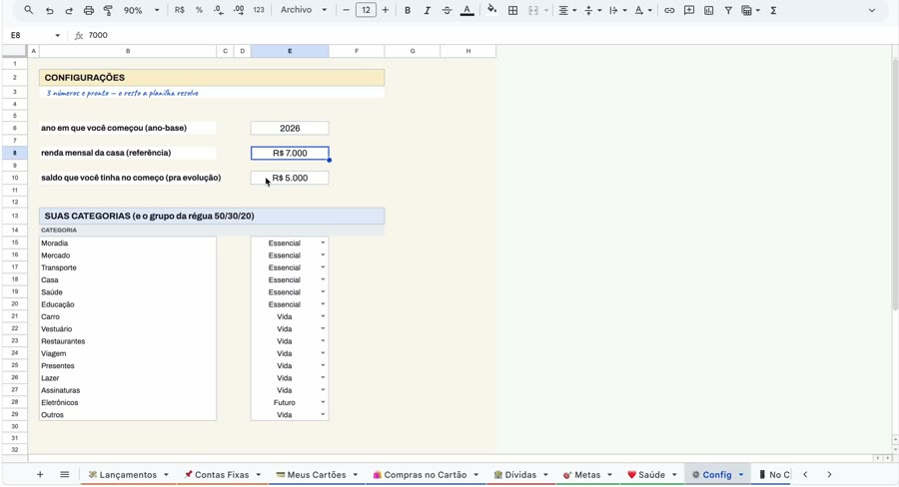This screenshot has height=487, width=899.
Task: Create a filter with funnel icon
Action: 728,10
